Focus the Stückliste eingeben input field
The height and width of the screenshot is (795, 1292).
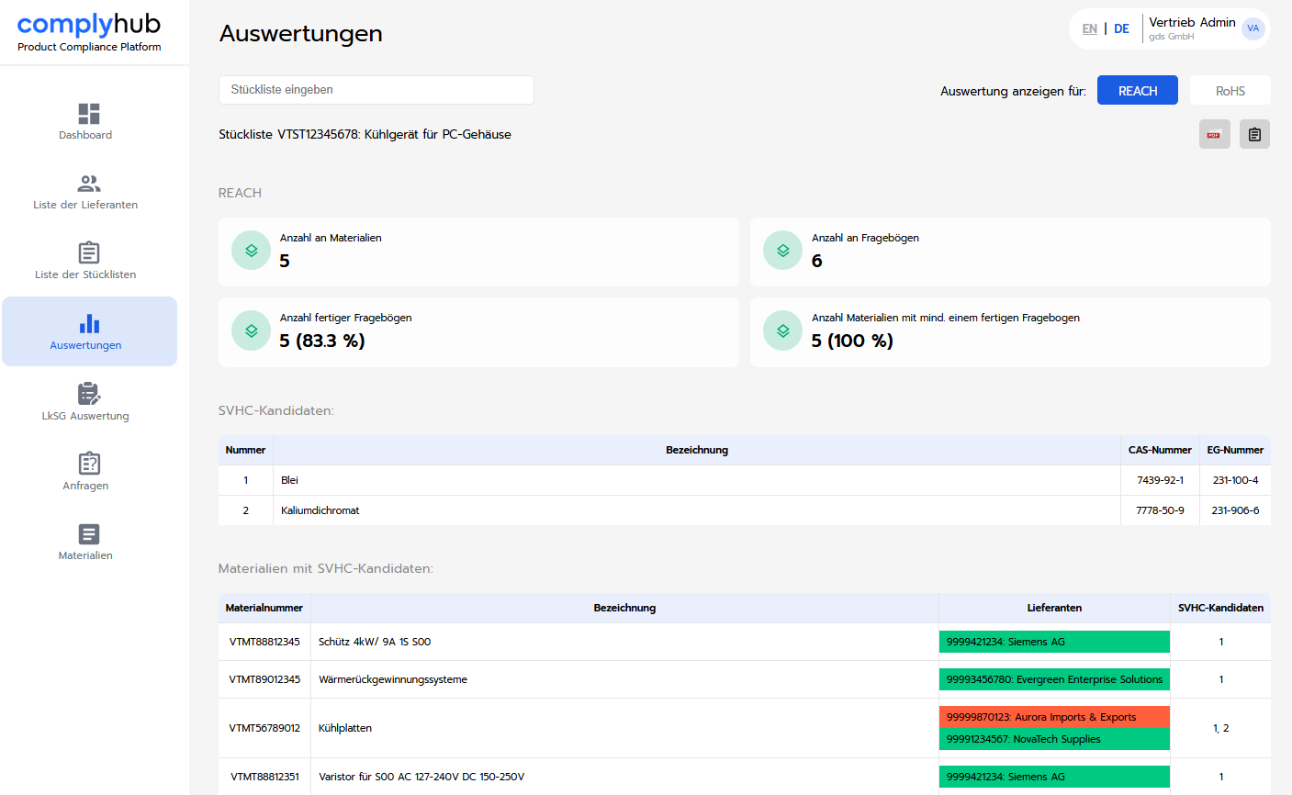click(x=376, y=90)
